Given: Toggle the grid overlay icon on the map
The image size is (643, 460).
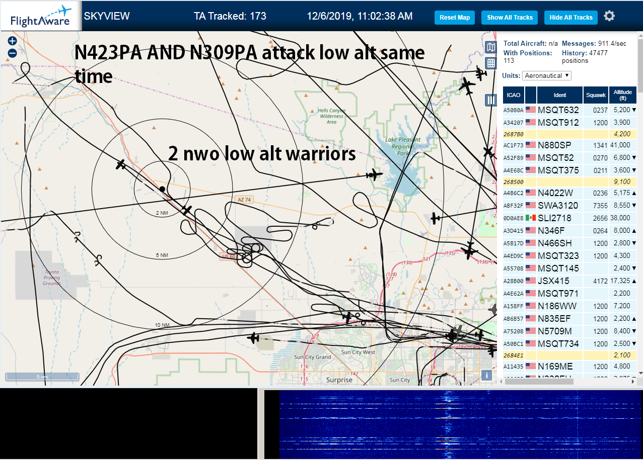Looking at the screenshot, I should 491,63.
